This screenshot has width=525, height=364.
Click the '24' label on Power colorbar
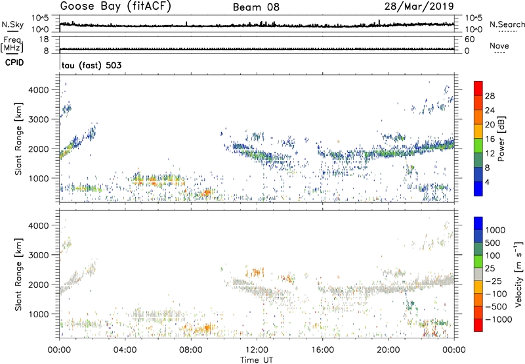pyautogui.click(x=490, y=110)
